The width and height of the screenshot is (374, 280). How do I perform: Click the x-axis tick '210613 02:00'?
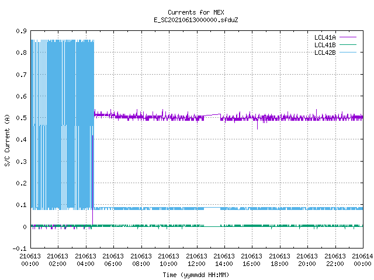click(x=58, y=260)
